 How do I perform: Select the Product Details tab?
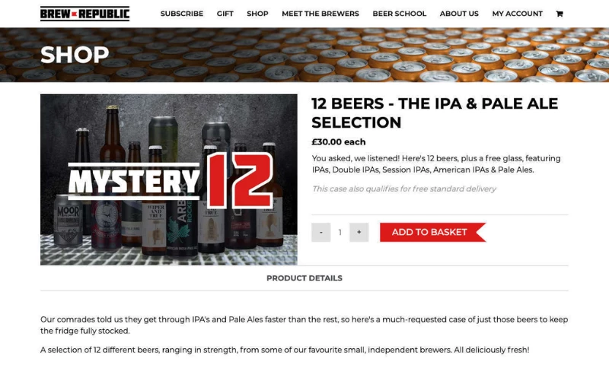[304, 278]
